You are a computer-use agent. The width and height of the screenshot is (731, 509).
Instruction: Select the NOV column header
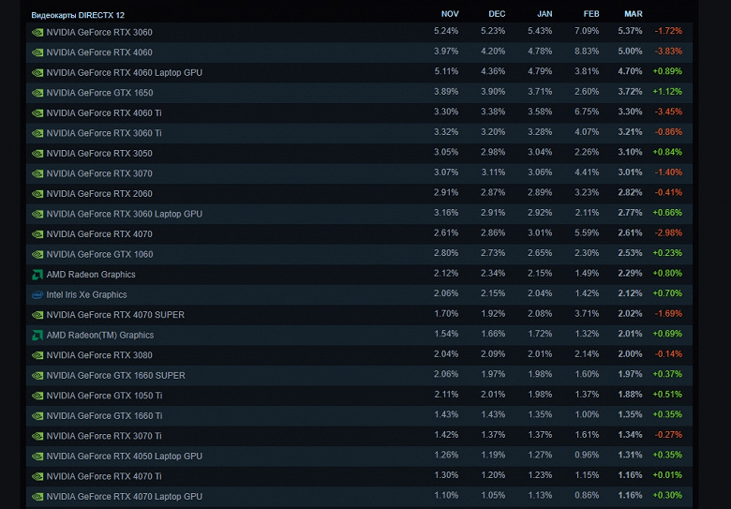[x=450, y=14]
